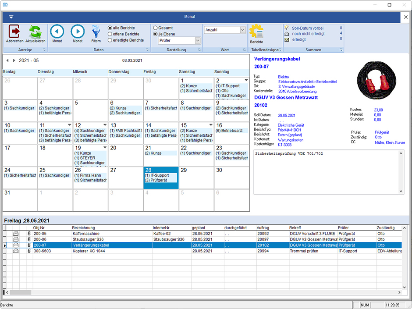Click the Abbrechen exit icon
412x309 pixels.
[x=14, y=32]
